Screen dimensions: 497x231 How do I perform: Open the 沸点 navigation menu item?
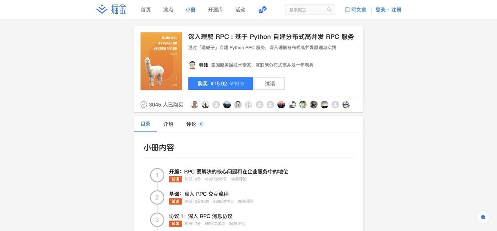(x=168, y=10)
